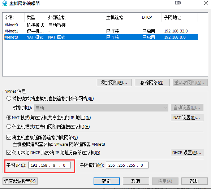Open the 桥接到 dropdown
This screenshot has height=189, width=211.
click(101, 108)
